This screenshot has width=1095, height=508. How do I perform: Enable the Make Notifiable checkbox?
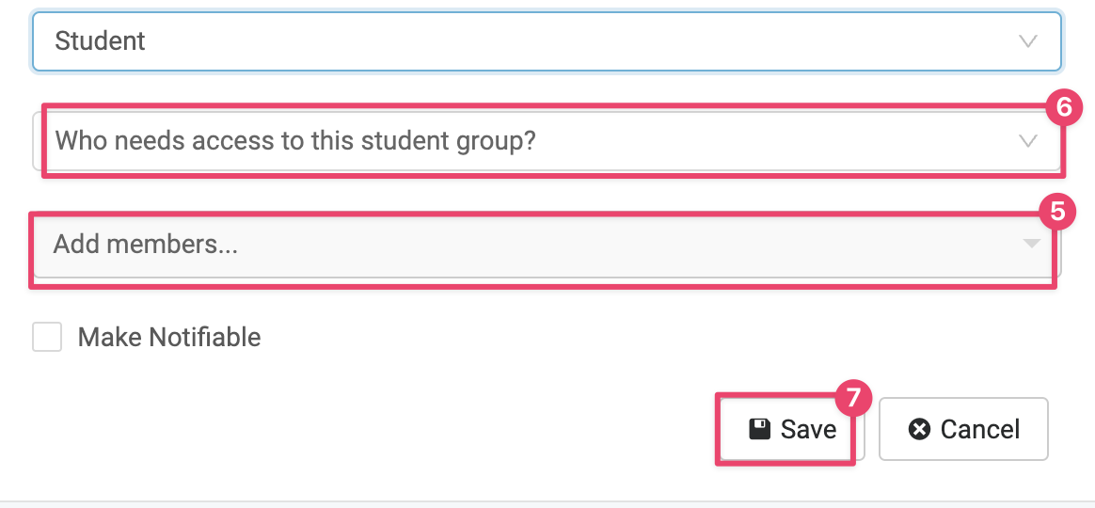tap(47, 337)
